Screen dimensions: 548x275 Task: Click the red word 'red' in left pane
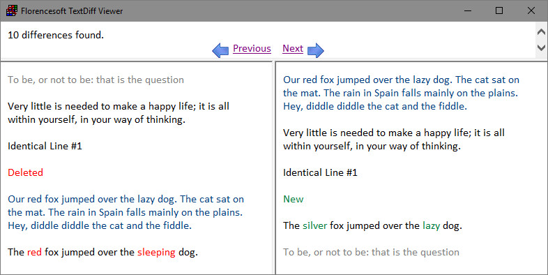pyautogui.click(x=34, y=252)
